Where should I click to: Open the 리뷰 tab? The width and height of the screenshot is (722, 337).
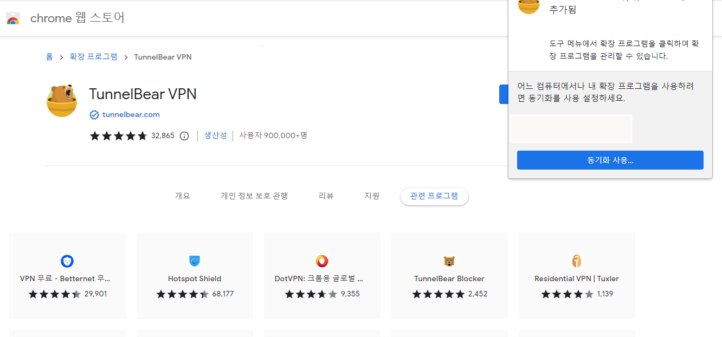(x=326, y=196)
